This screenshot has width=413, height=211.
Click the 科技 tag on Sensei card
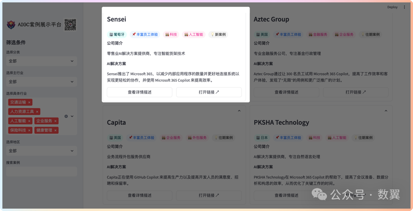click(171, 35)
